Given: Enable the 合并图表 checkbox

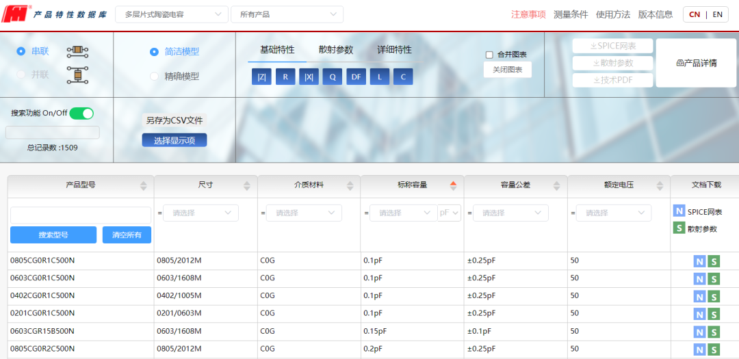Looking at the screenshot, I should point(489,55).
